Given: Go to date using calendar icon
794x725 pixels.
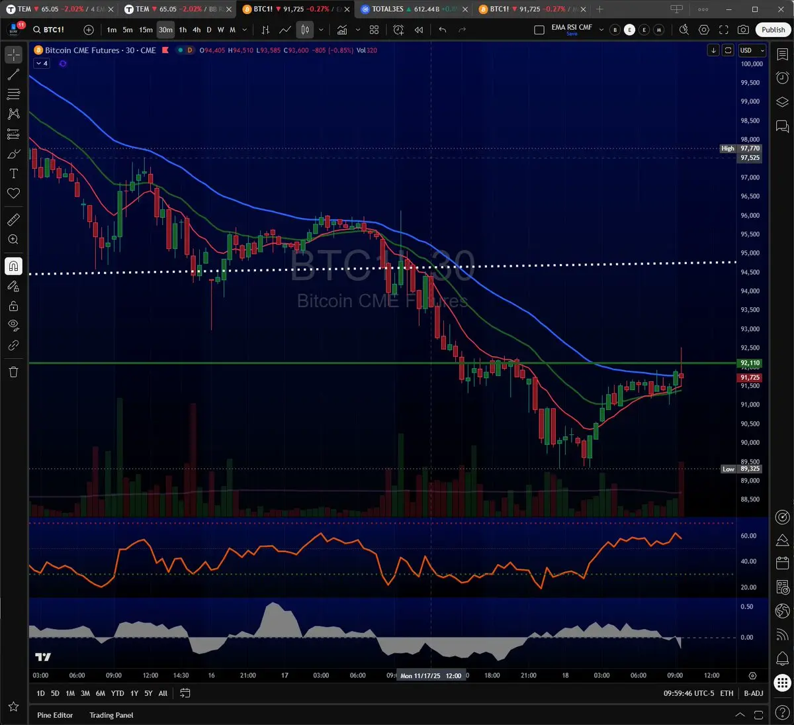Looking at the screenshot, I should (185, 693).
